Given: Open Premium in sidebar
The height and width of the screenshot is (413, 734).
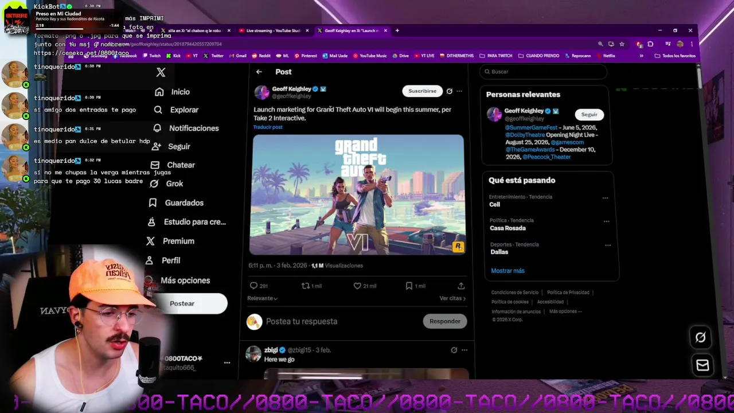Looking at the screenshot, I should point(170,241).
